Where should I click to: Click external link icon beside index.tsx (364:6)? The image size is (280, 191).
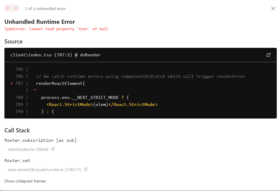tap(53, 149)
